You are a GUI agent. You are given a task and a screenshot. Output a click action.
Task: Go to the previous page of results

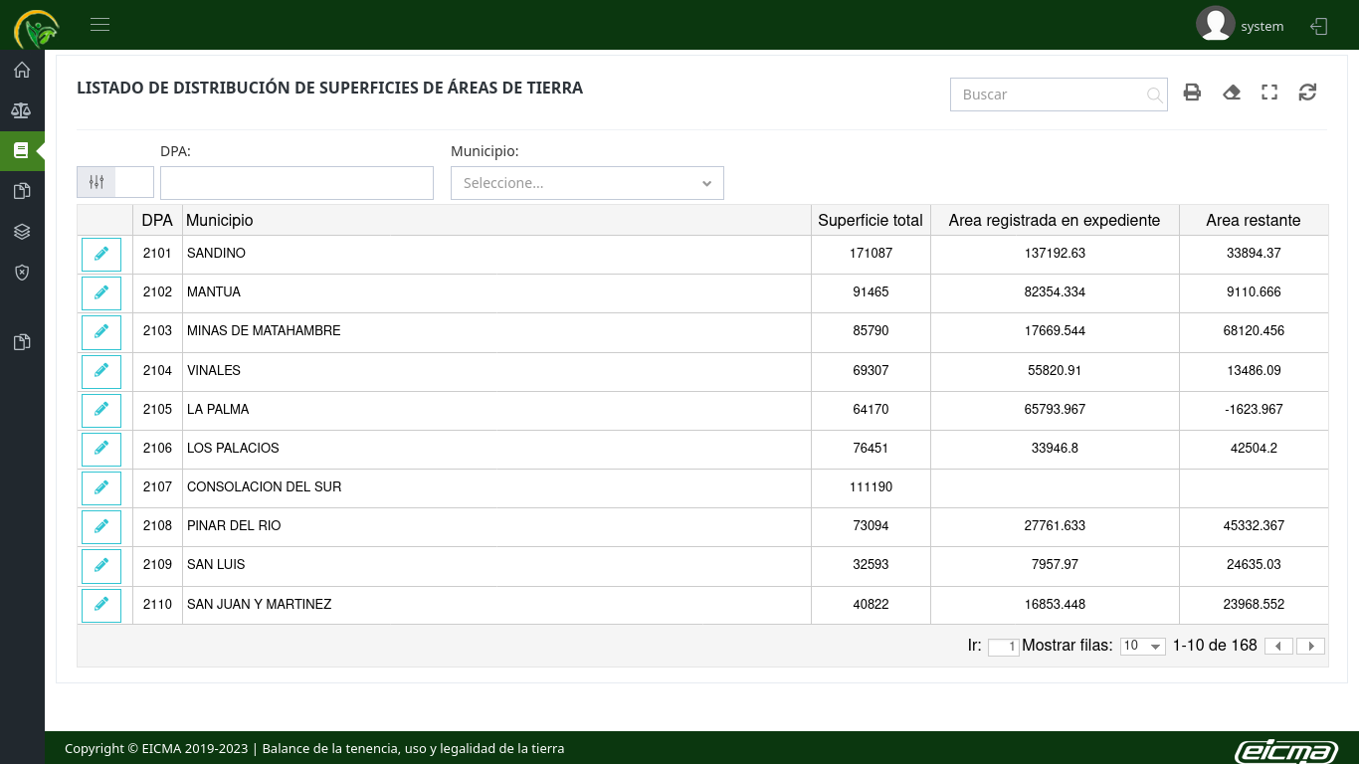coord(1278,647)
